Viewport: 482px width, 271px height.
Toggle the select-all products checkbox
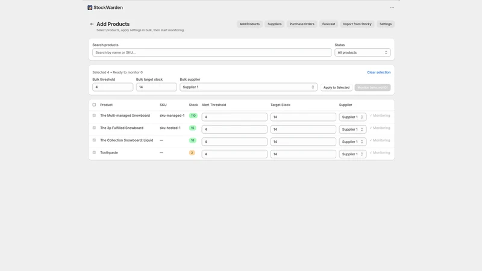(x=94, y=105)
